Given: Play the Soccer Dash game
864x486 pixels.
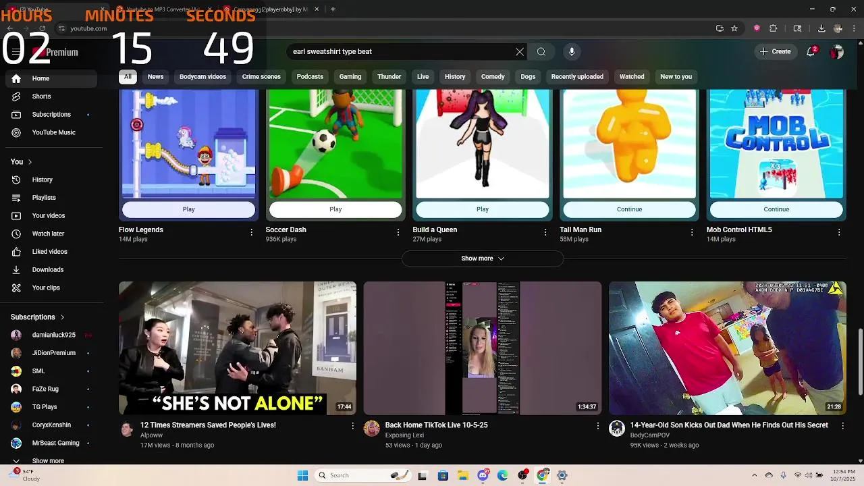Looking at the screenshot, I should 335,209.
